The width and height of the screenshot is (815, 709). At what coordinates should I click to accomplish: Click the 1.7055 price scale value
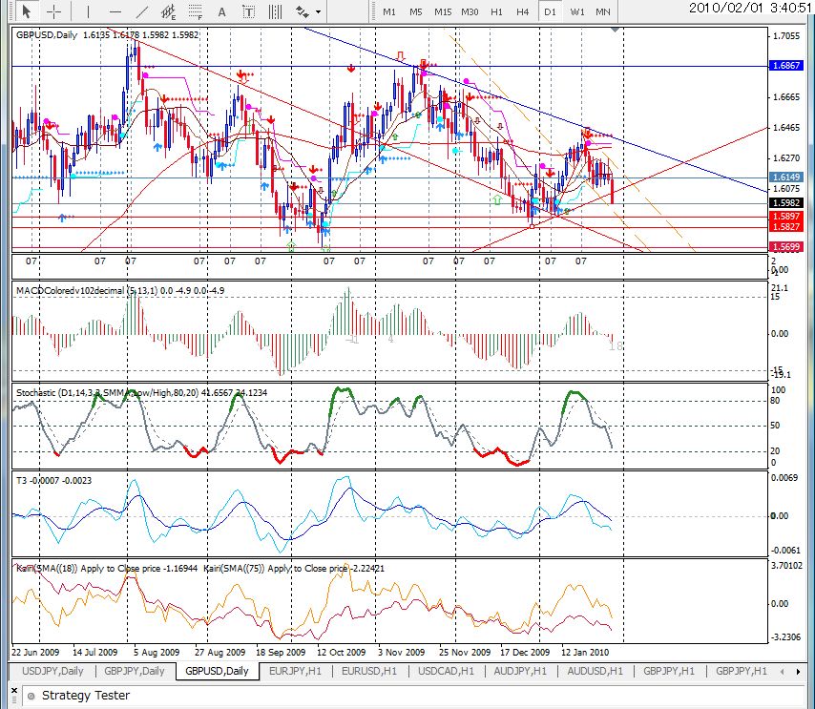pyautogui.click(x=786, y=36)
